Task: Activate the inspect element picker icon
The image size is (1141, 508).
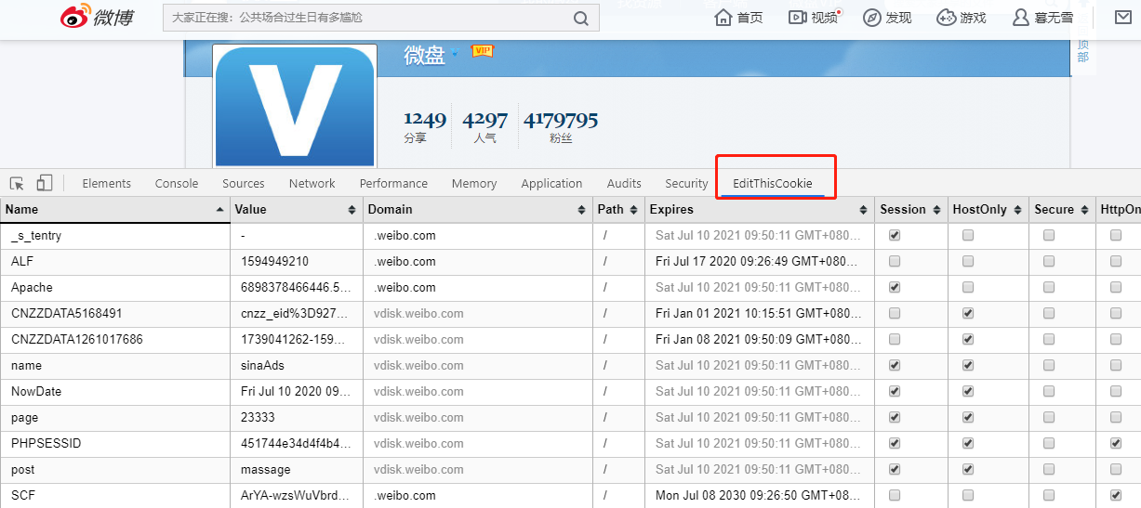Action: click(x=17, y=183)
